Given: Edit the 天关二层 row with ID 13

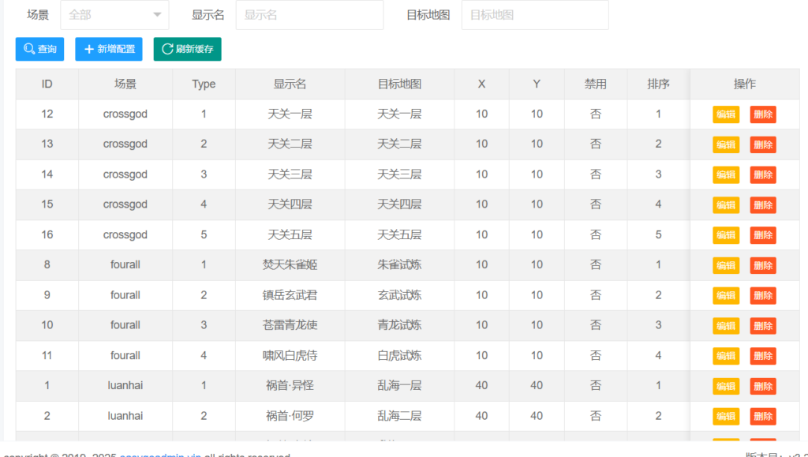Looking at the screenshot, I should (726, 144).
